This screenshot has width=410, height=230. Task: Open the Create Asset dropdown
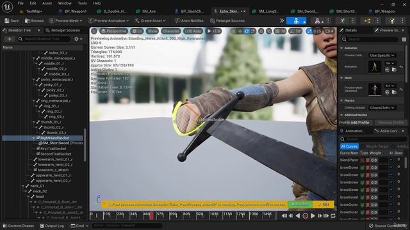point(150,20)
